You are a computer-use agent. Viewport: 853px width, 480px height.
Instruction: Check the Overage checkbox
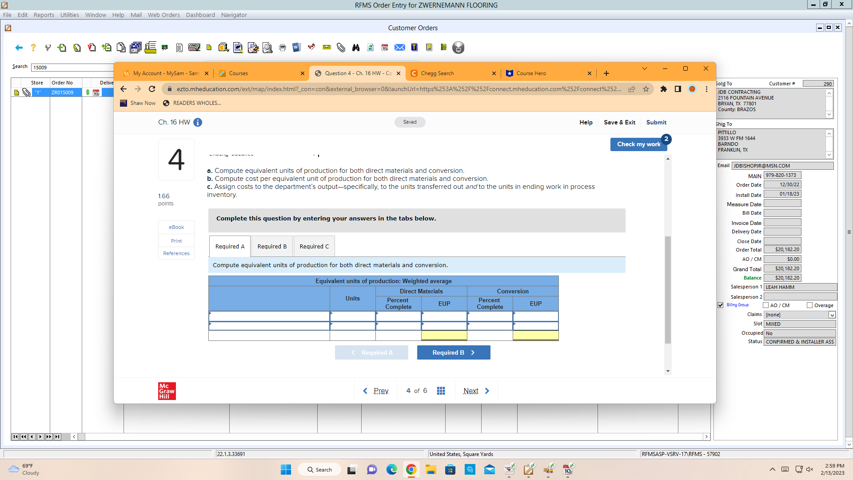pyautogui.click(x=809, y=305)
